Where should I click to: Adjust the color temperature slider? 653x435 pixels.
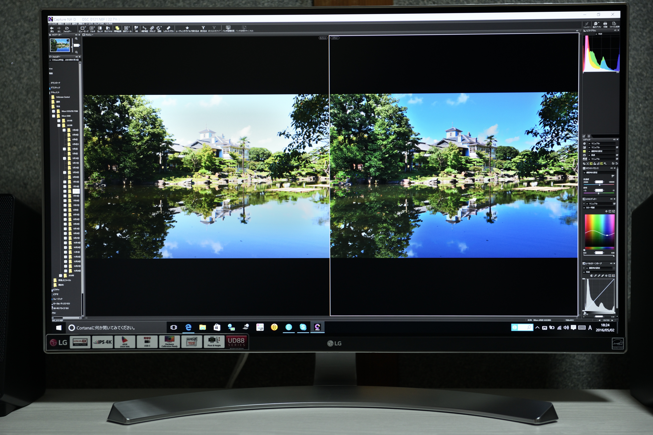point(599,185)
